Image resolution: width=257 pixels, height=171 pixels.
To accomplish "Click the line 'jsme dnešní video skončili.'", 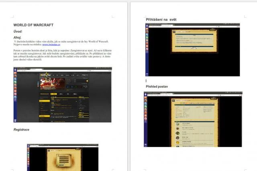I will point(28,59).
